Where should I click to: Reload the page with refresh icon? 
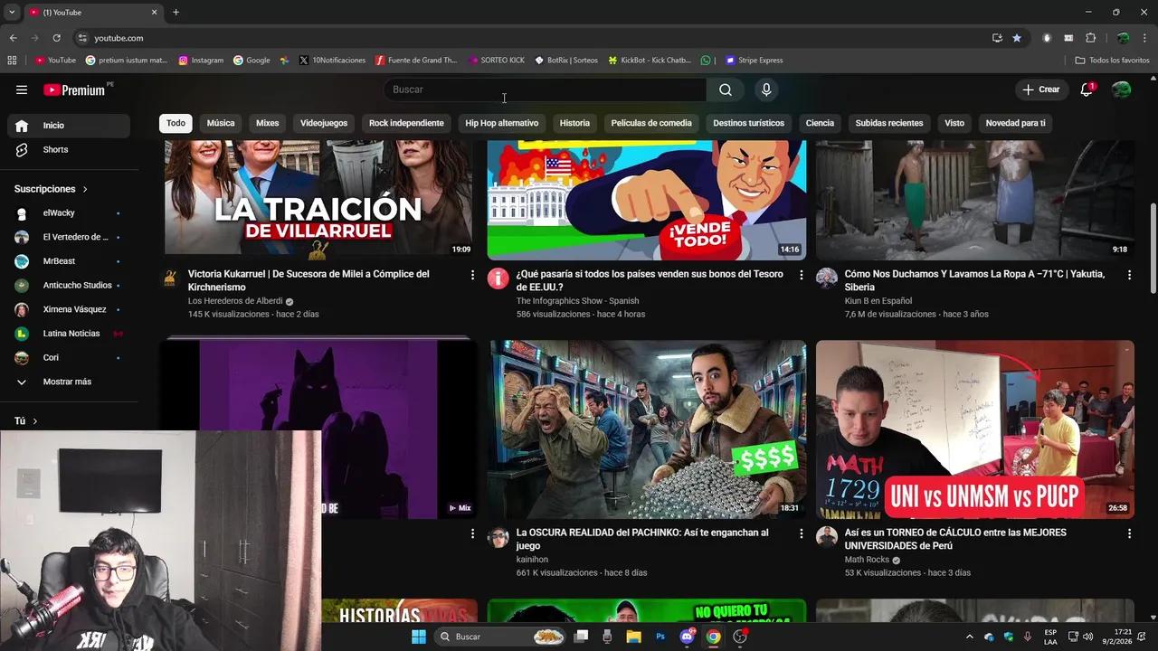coord(56,38)
